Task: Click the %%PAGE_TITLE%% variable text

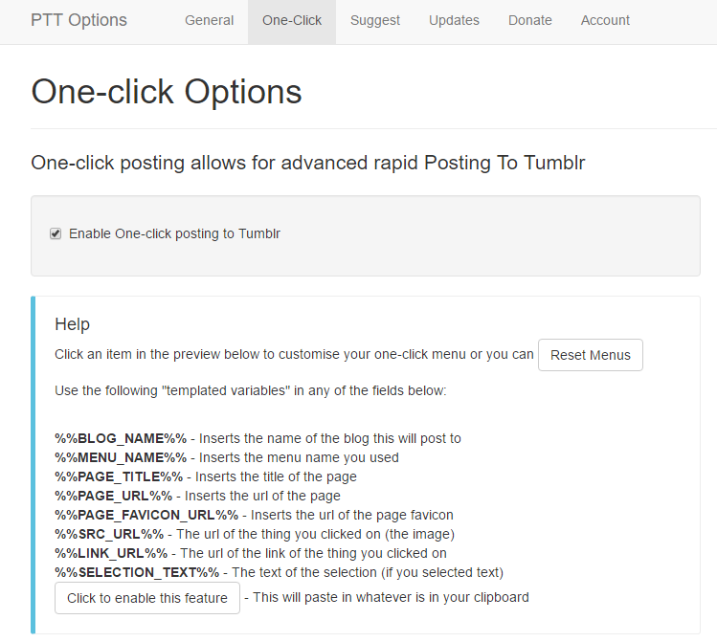Action: pos(119,476)
